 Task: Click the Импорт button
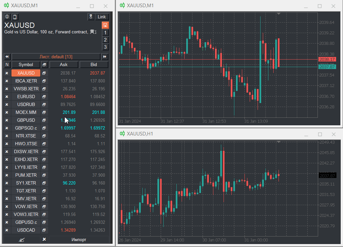(x=79, y=239)
